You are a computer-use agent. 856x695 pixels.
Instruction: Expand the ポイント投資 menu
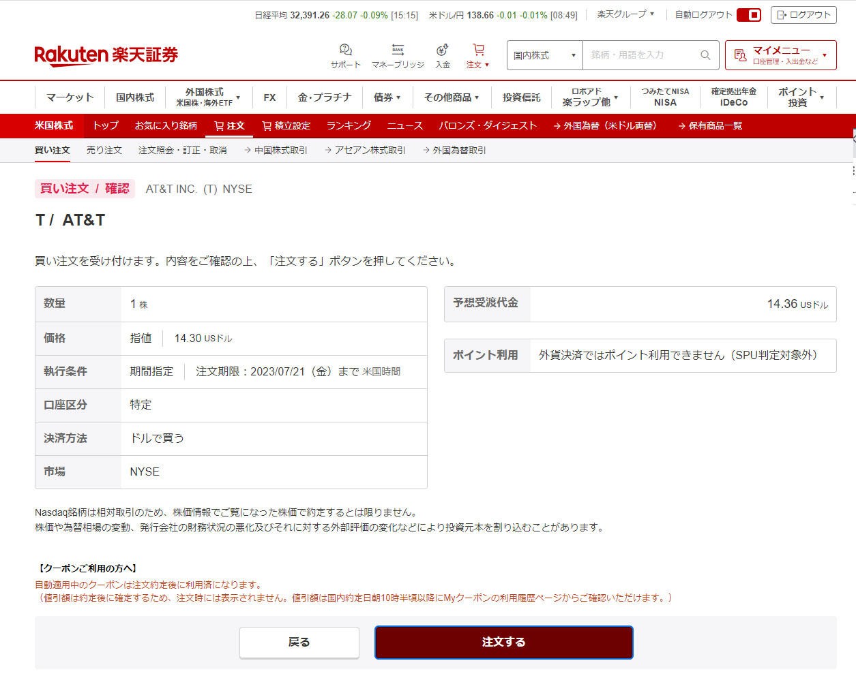point(801,97)
